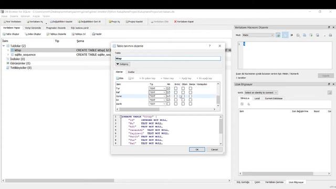The height and width of the screenshot is (189, 336).
Task: Click Tablo Oluştur in structure toolbar
Action: pyautogui.click(x=11, y=34)
